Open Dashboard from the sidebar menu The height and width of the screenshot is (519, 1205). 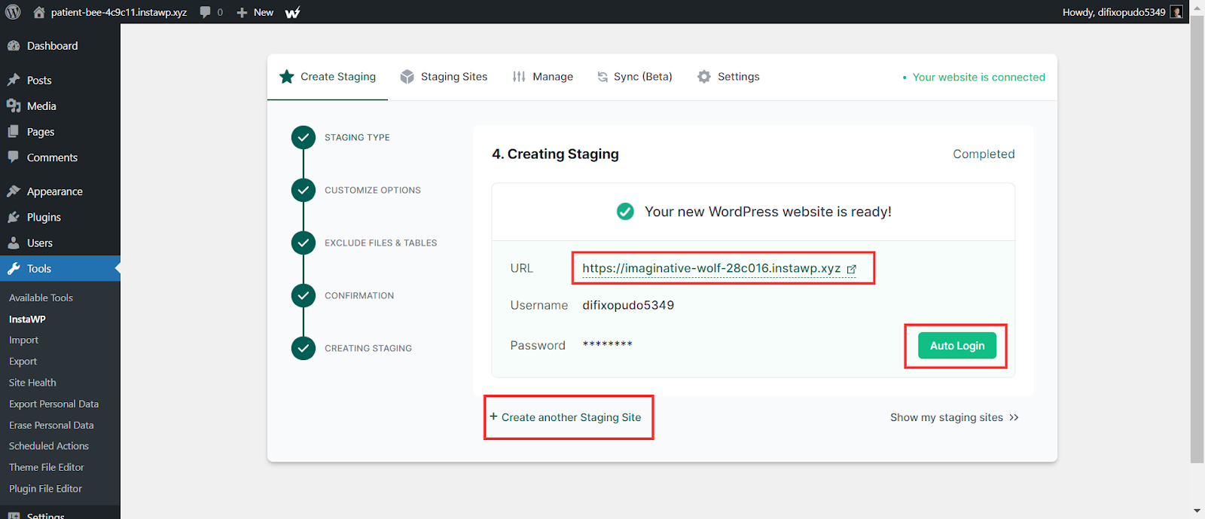pyautogui.click(x=60, y=46)
